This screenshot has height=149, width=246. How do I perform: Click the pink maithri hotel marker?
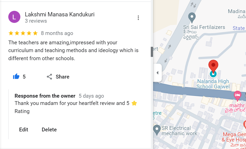point(237,95)
